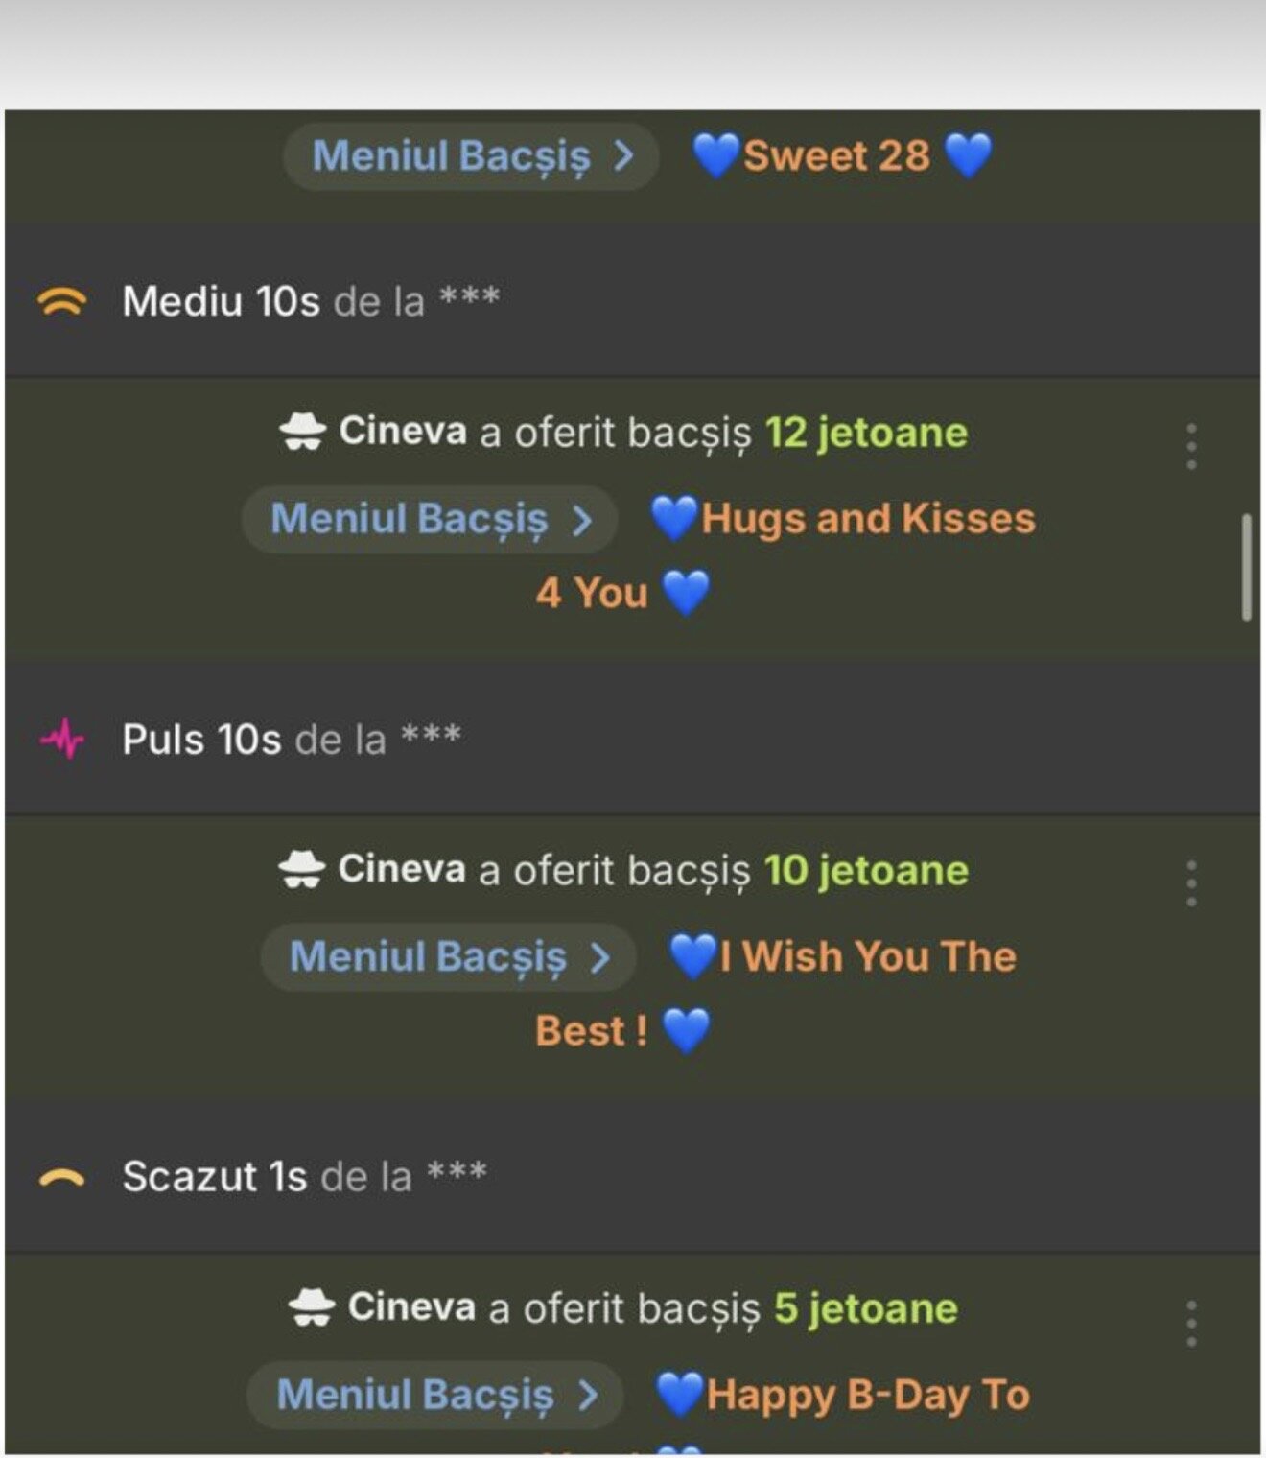The height and width of the screenshot is (1458, 1266).
Task: Open Meniul Bacșiș next to I Wish You The Best
Action: coord(448,957)
